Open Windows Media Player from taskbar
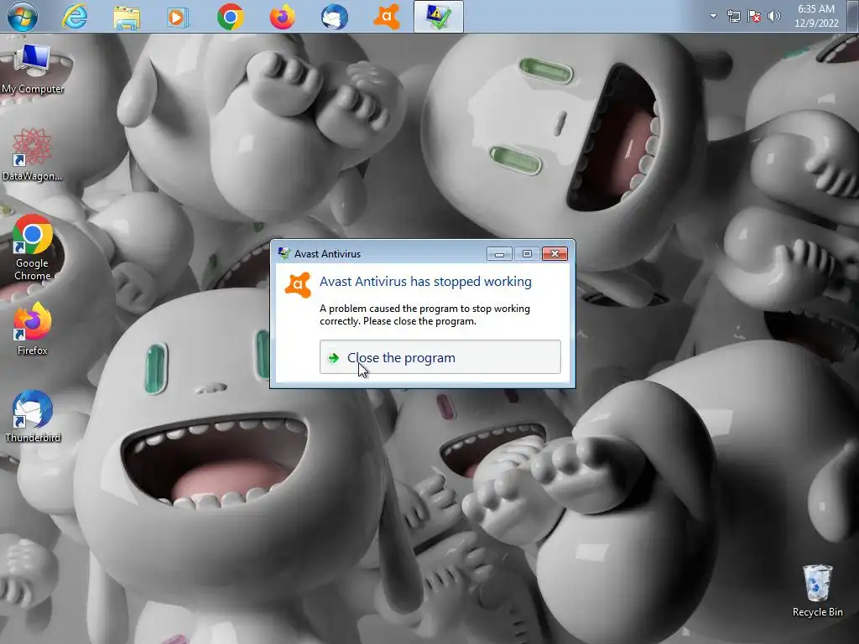This screenshot has width=859, height=644. [178, 18]
